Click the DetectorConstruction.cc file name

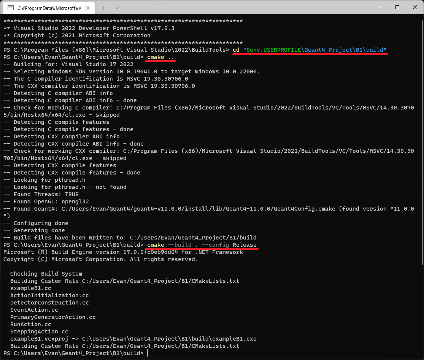pos(49,303)
